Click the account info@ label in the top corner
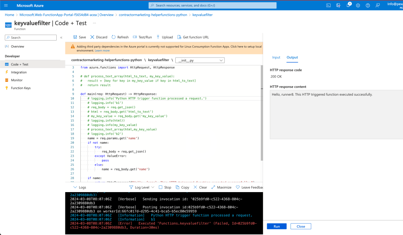403x235 pixels. coord(395,4)
